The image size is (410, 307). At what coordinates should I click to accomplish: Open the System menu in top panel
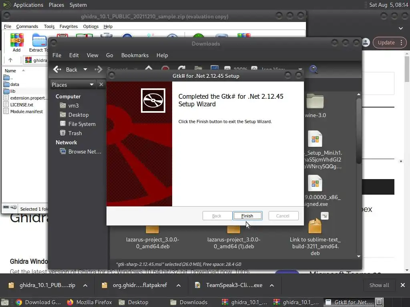[x=78, y=5]
